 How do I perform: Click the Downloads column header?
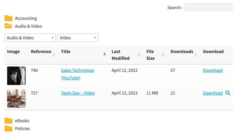point(182,52)
